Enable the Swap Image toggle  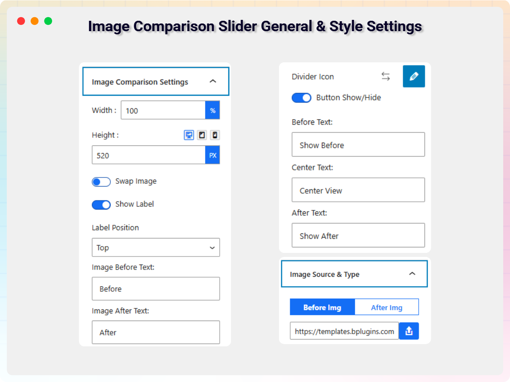point(101,182)
